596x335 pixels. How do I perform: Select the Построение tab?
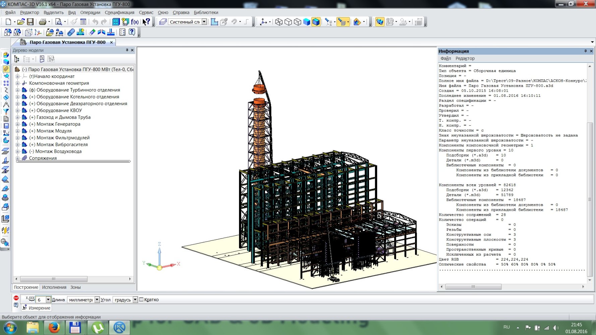pos(26,287)
